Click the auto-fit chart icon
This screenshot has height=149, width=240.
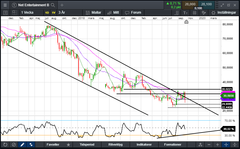200,144
